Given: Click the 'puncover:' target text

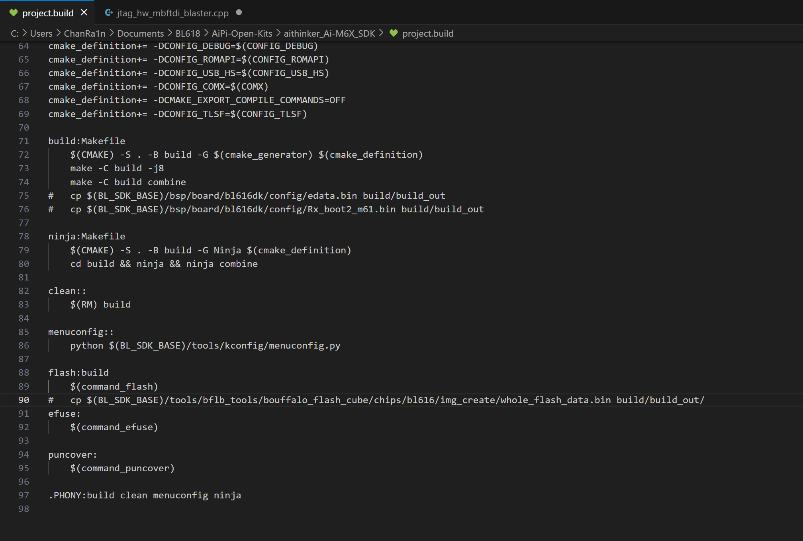Looking at the screenshot, I should click(x=72, y=455).
